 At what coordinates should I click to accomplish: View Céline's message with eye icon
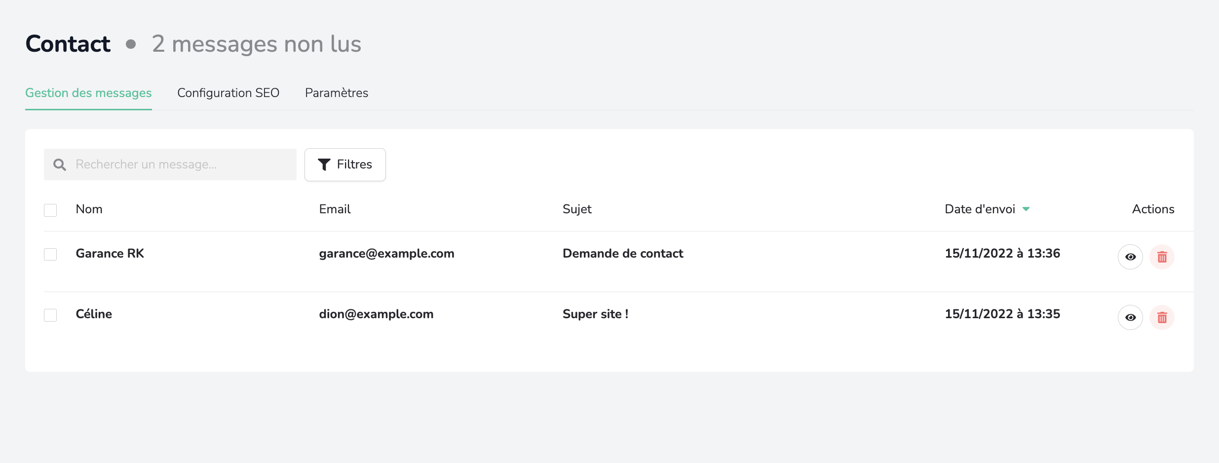point(1130,317)
